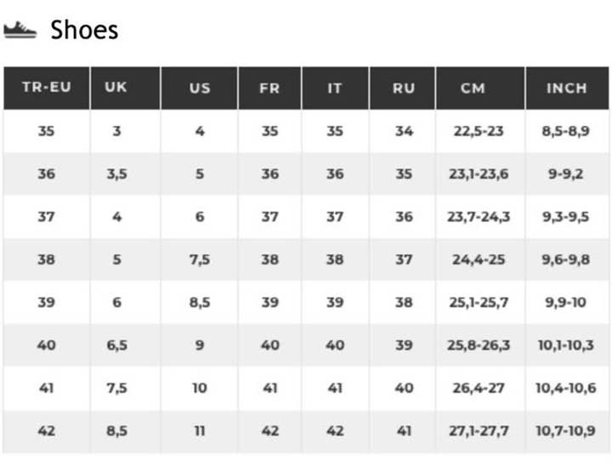The height and width of the screenshot is (466, 612).
Task: Select the 10,4-10,6 inch cell
Action: pos(566,388)
